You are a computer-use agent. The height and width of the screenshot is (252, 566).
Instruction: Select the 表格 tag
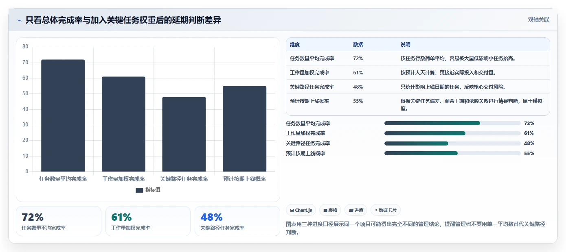point(330,210)
